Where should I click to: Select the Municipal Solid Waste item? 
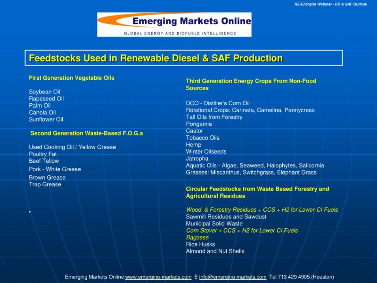point(214,224)
